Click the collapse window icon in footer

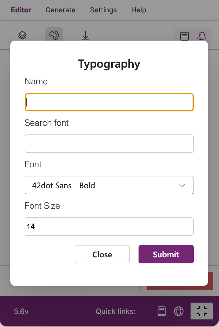(x=202, y=311)
